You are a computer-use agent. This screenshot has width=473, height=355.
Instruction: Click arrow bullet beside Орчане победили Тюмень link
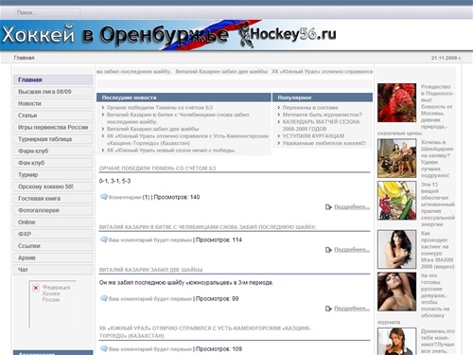tap(103, 108)
